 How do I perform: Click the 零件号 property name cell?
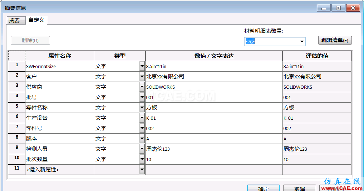59,128
